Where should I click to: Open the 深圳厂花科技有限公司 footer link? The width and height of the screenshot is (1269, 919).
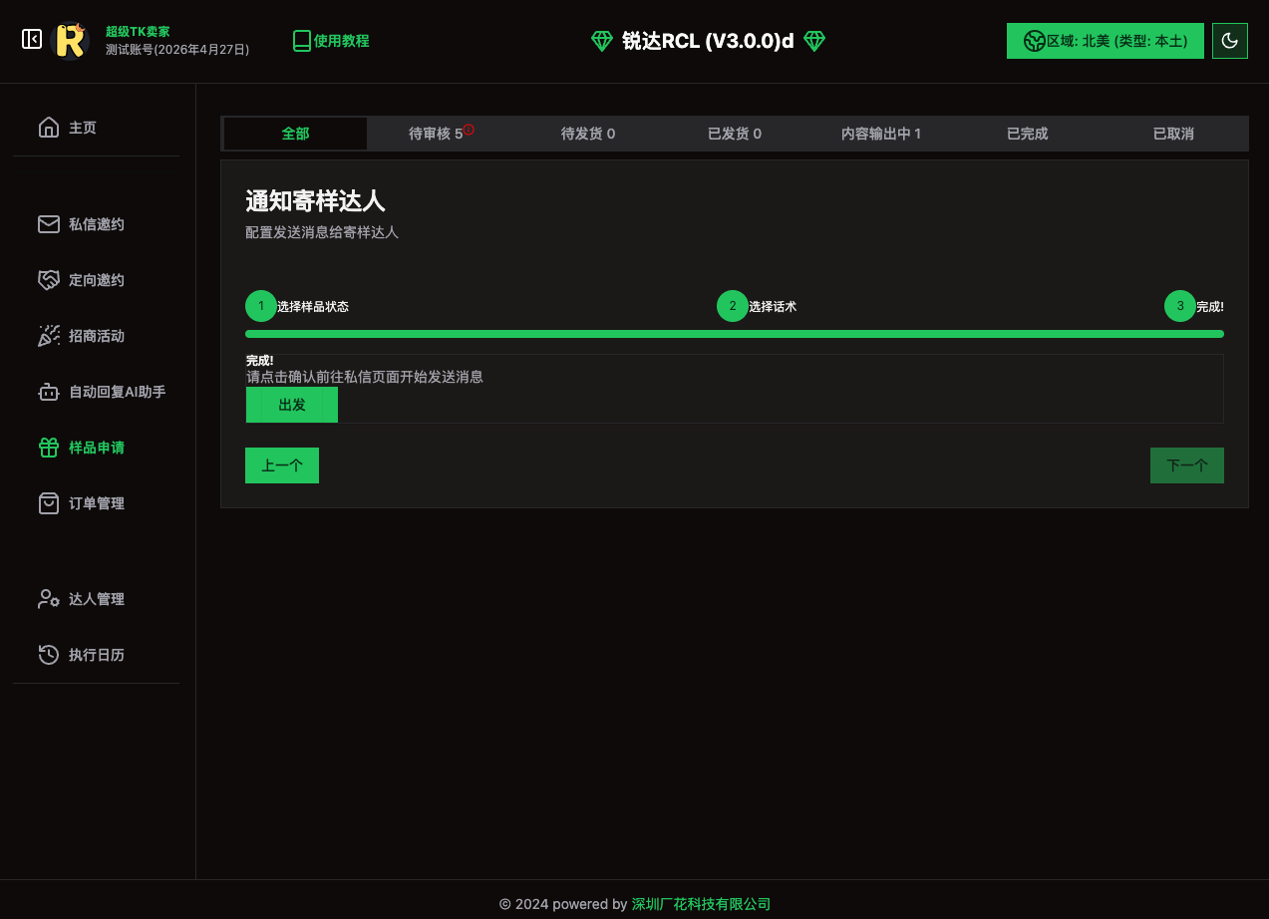tap(701, 904)
